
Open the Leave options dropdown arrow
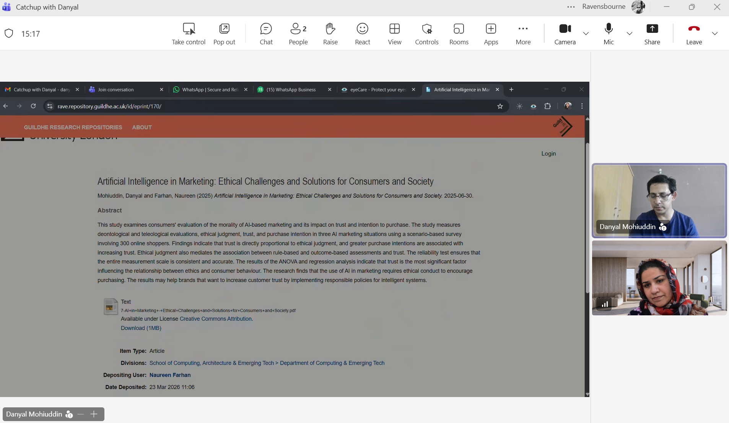[715, 34]
